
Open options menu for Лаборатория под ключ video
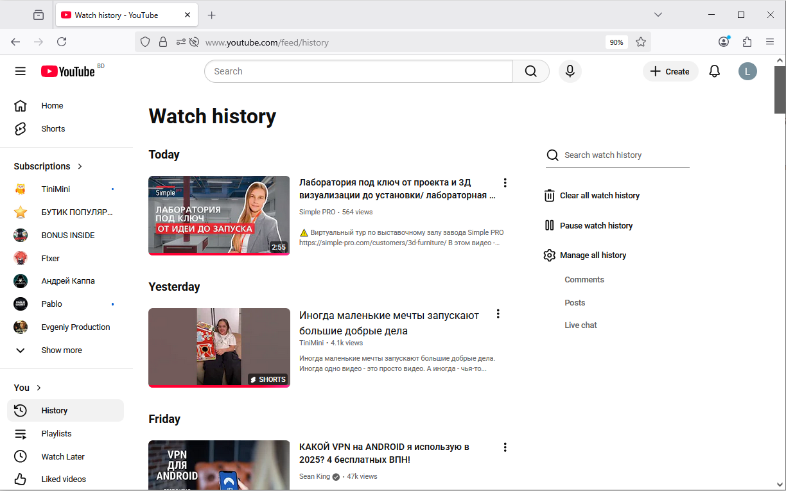(505, 183)
